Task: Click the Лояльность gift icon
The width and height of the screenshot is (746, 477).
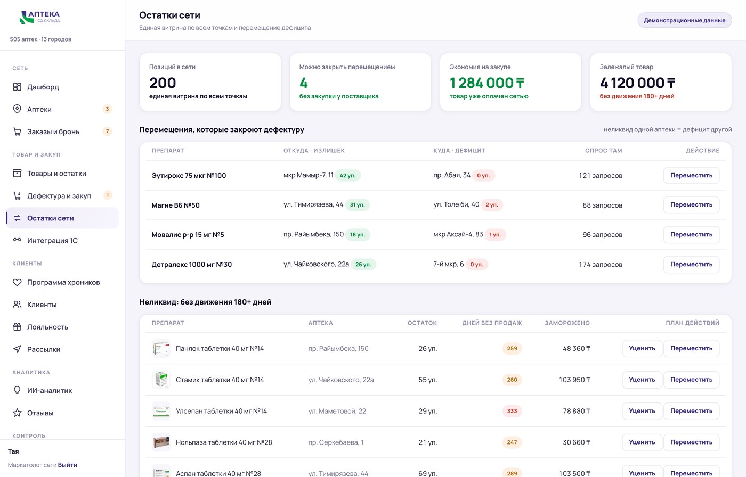Action: click(x=17, y=327)
